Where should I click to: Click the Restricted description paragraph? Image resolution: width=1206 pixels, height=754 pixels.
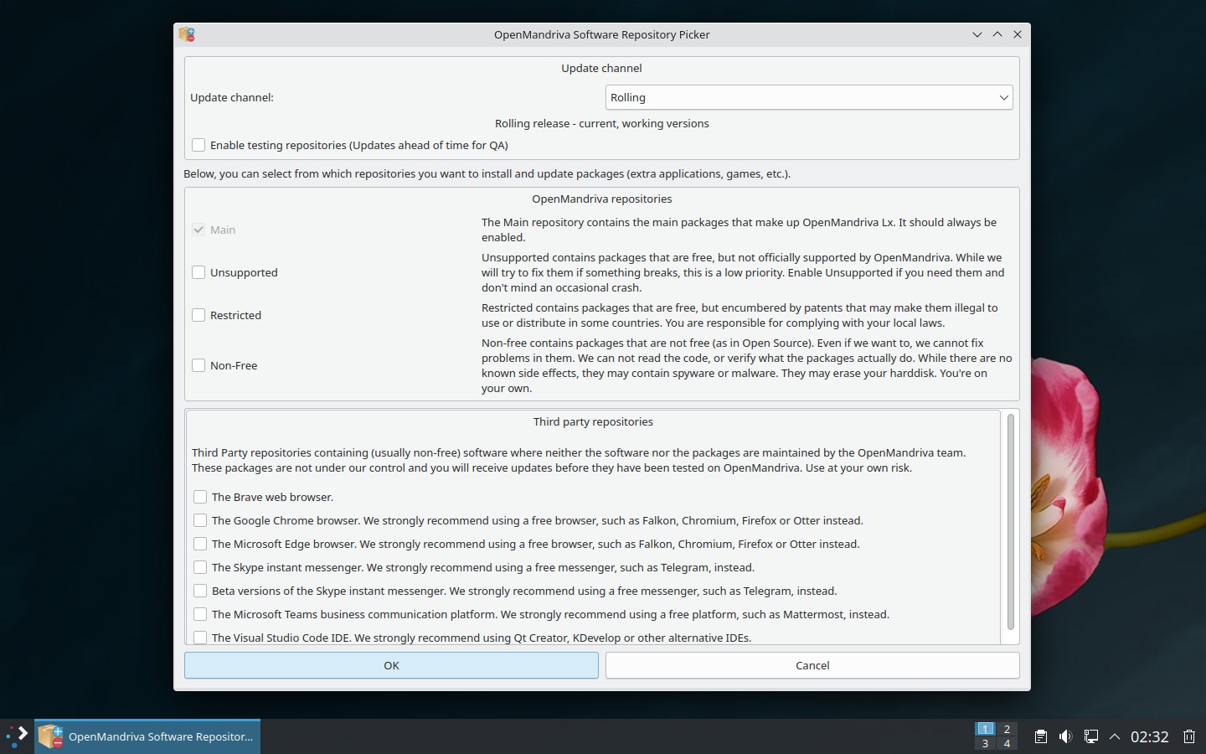740,315
